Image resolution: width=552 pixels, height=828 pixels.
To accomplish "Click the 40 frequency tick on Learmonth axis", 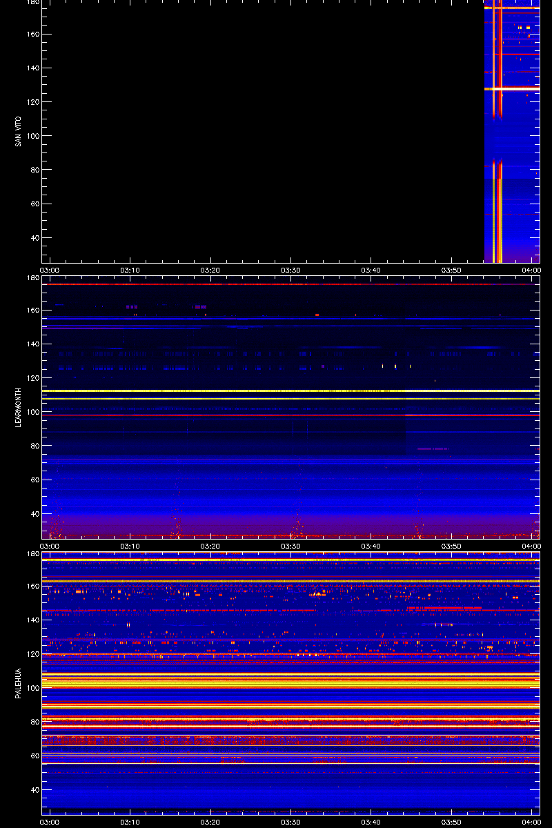I will 34,514.
